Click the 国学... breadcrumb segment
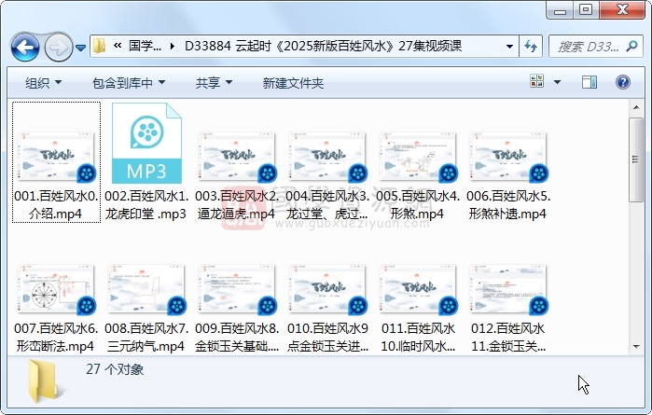This screenshot has height=415, width=652. [x=145, y=46]
